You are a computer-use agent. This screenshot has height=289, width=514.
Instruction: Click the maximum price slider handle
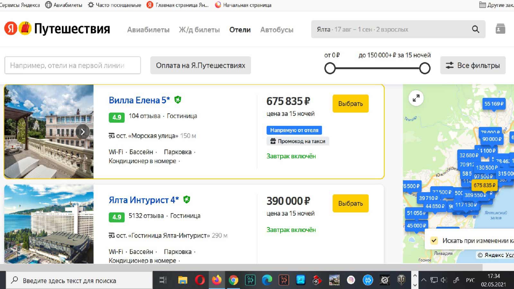(x=425, y=68)
